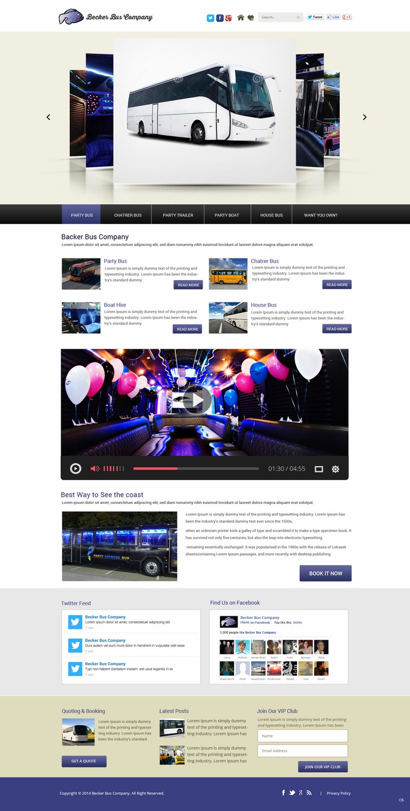The width and height of the screenshot is (410, 811).
Task: Focus the VIP Club Name field
Action: tap(302, 736)
